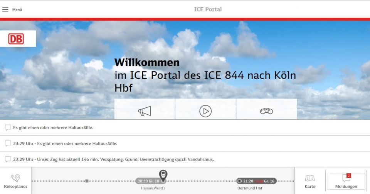
Task: Click speech bubble icon beside 23:29 Haltausfälle
Action: [x=8, y=143]
